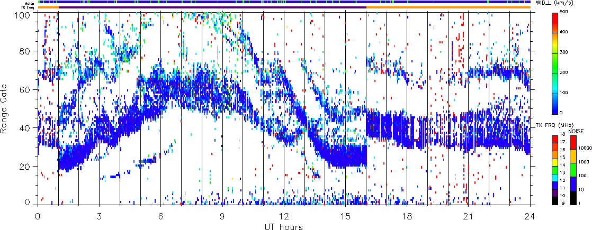Click the x-axis tick label 3

100,217
